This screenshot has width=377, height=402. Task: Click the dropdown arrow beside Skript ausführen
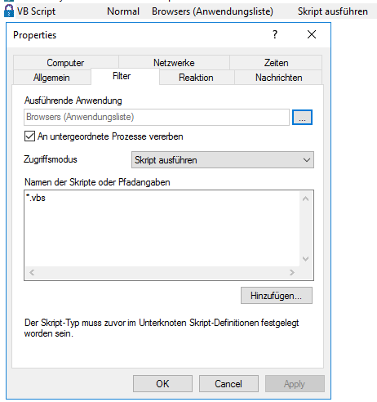tap(307, 160)
